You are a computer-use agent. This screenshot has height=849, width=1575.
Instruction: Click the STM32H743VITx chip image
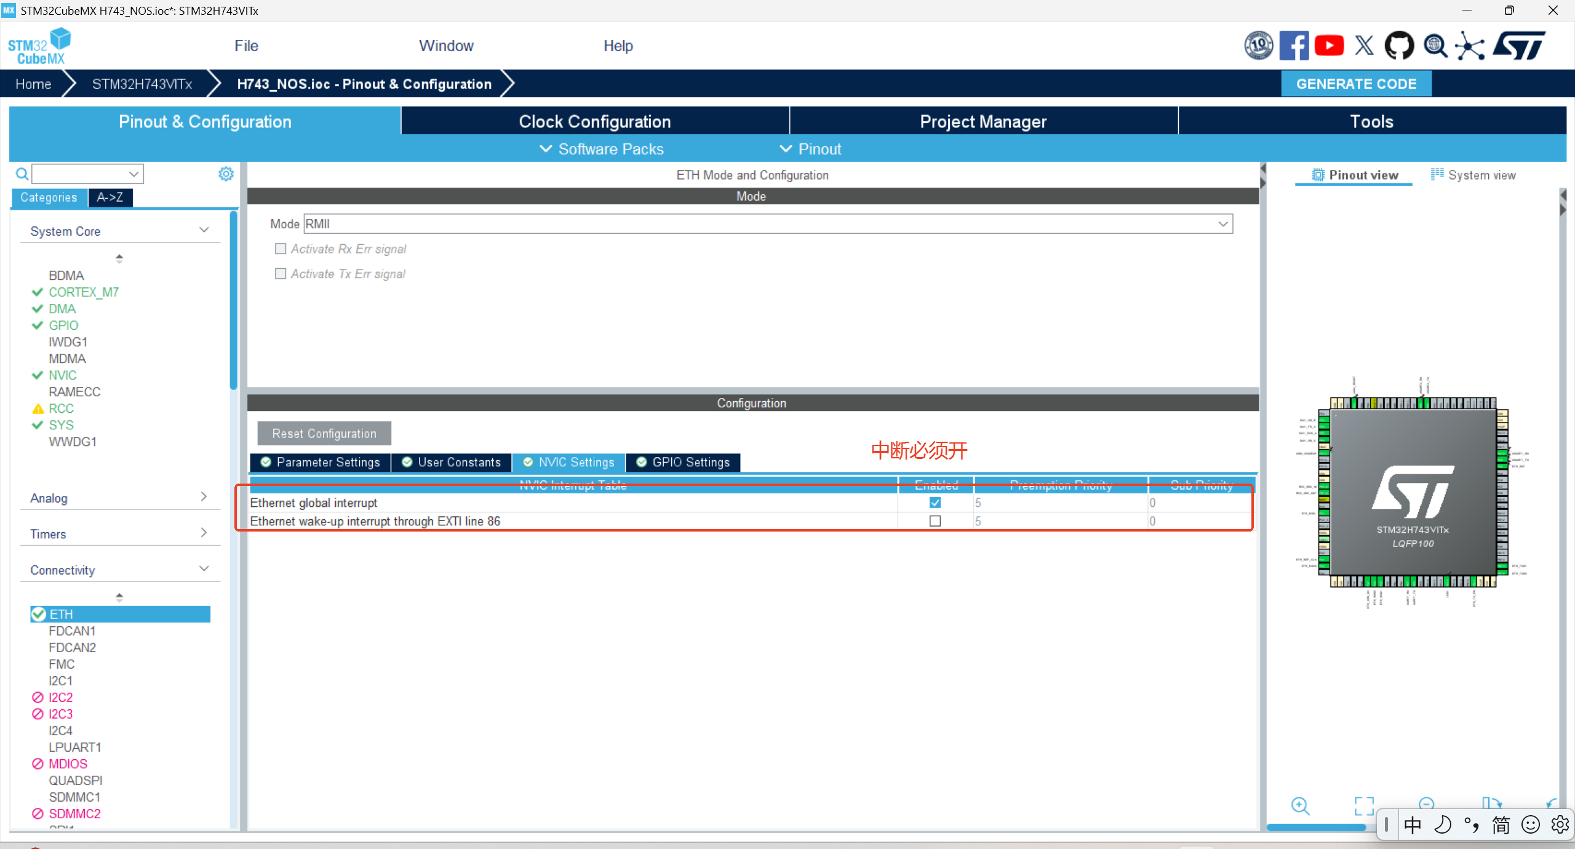[1413, 493]
